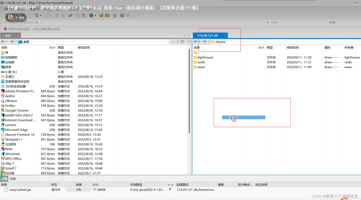The height and width of the screenshot is (200, 361).
Task: Click the Microsoft Edge shortcut icon
Action: click(3, 130)
